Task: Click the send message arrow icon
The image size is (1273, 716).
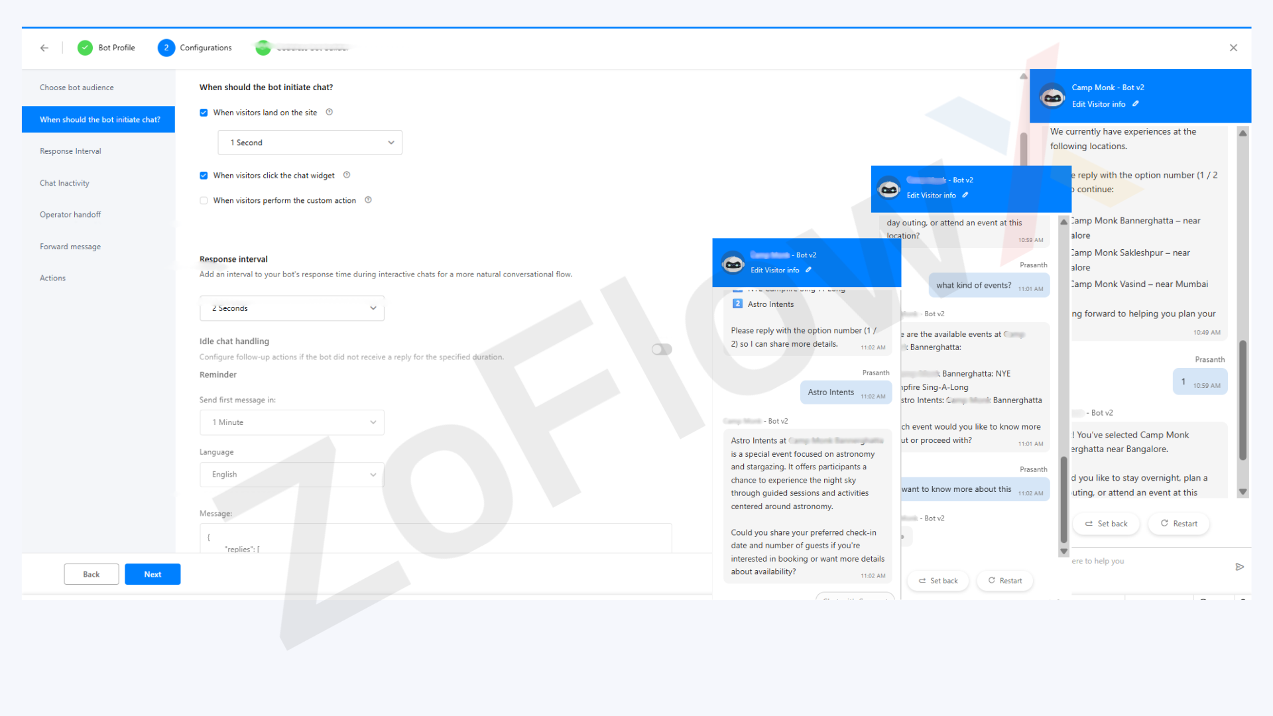Action: pos(1240,567)
